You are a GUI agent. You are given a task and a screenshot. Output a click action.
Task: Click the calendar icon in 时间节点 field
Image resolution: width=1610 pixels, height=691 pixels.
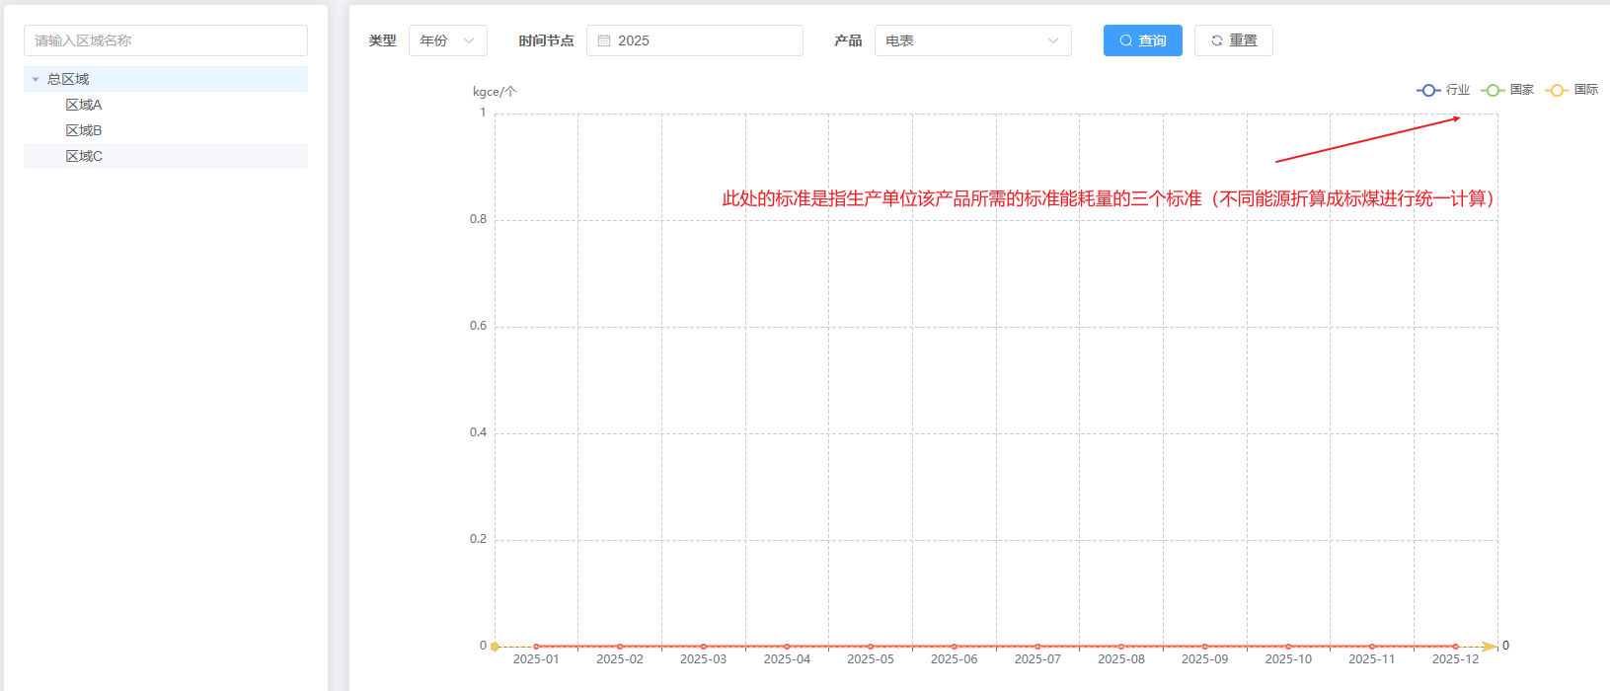[604, 40]
